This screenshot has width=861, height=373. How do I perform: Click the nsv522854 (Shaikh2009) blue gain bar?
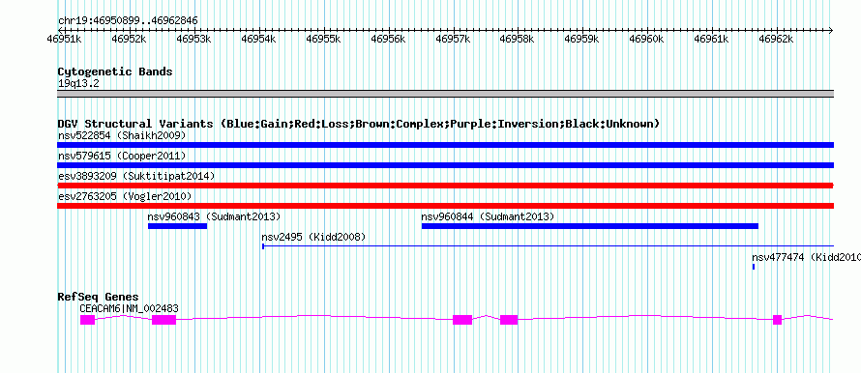point(445,145)
